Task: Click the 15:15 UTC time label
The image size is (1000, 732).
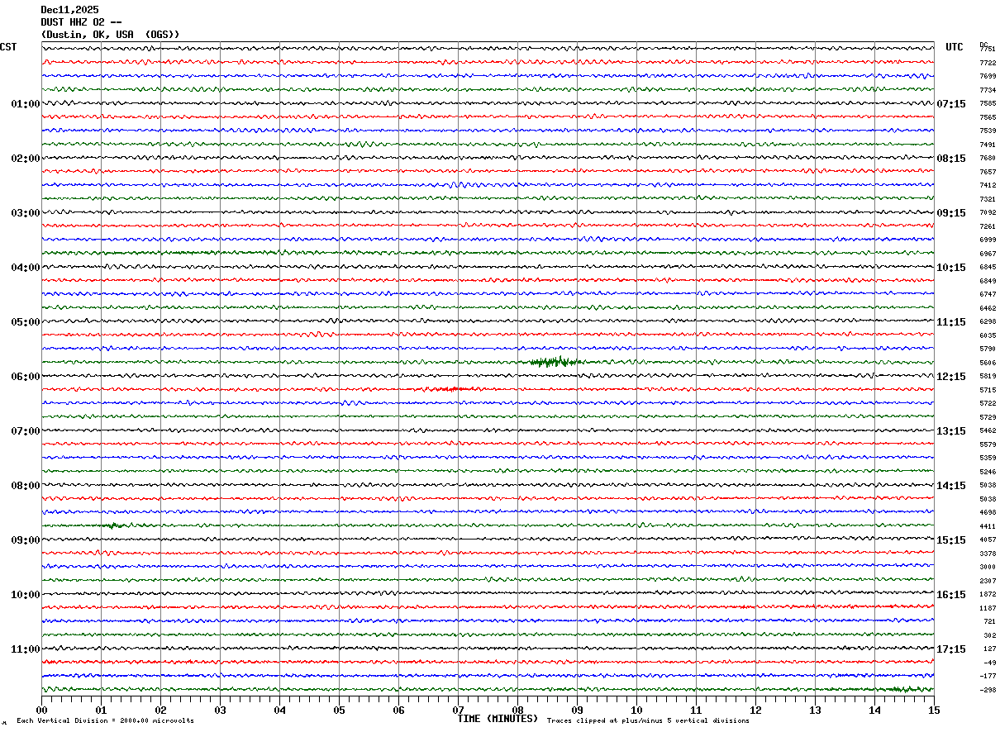Action: tap(951, 540)
